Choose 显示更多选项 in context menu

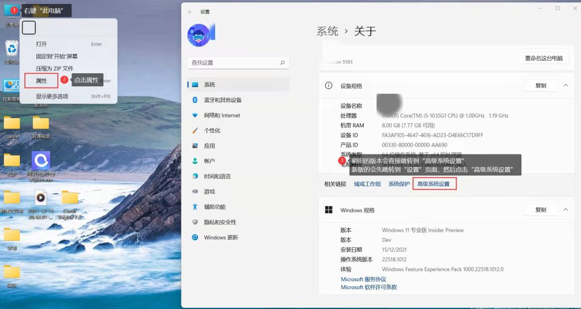point(69,96)
